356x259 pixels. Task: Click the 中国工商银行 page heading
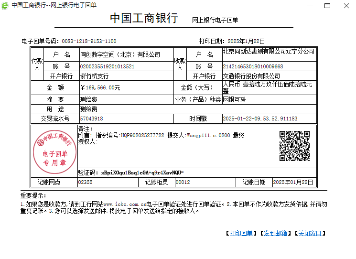point(144,18)
